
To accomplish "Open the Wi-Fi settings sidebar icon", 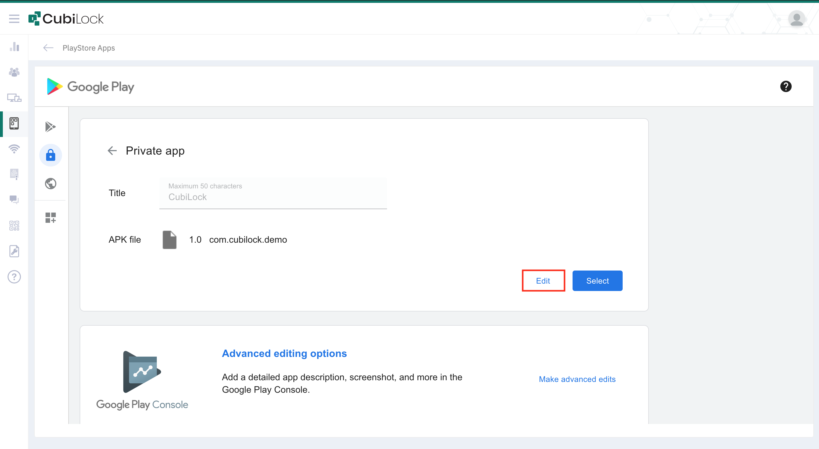I will coord(14,149).
